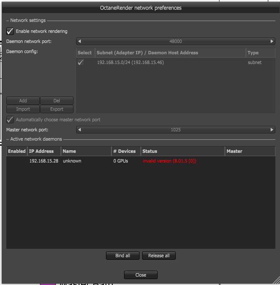This screenshot has width=280, height=285.
Task: Click the Name column header
Action: 86,151
